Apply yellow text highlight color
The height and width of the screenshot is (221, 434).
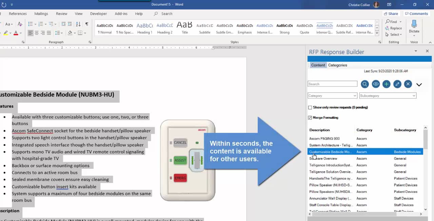click(6, 33)
